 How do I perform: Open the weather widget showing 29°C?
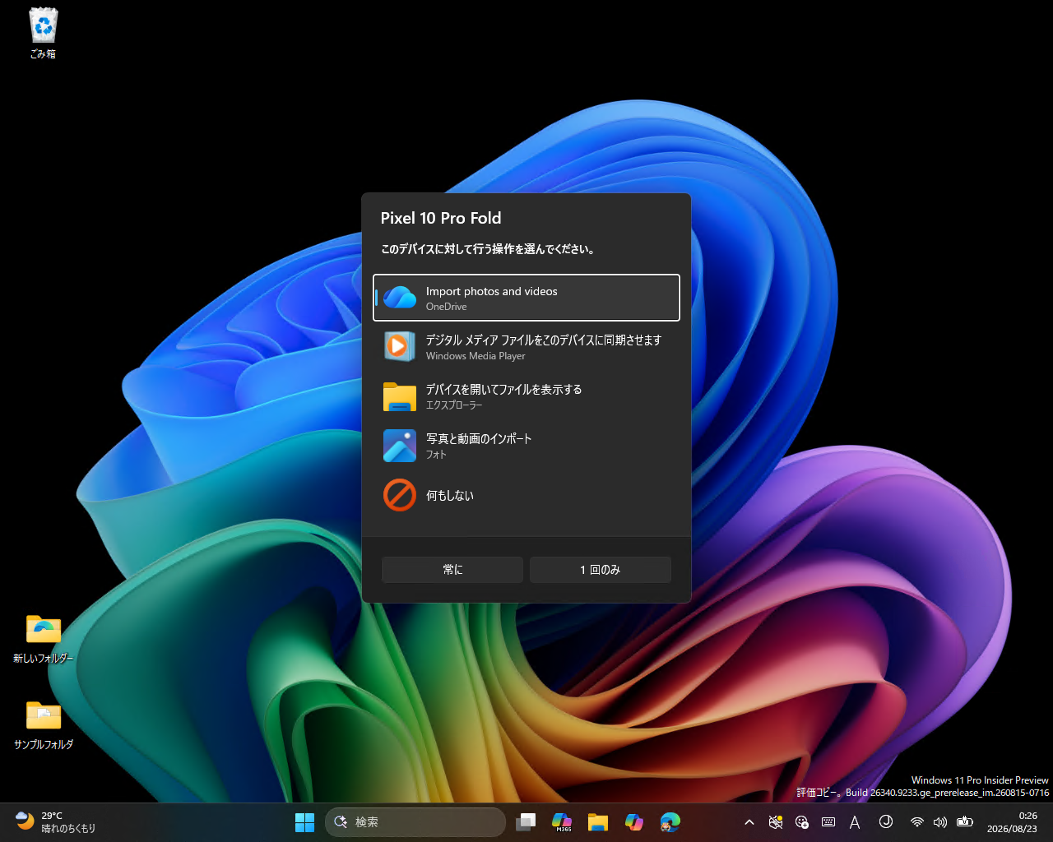[x=56, y=822]
